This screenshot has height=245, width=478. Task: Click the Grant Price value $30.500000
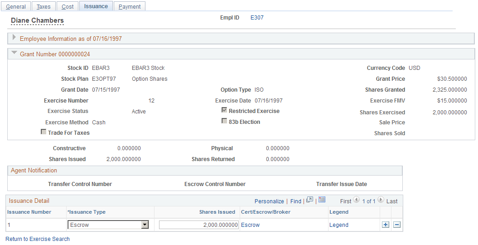click(452, 78)
